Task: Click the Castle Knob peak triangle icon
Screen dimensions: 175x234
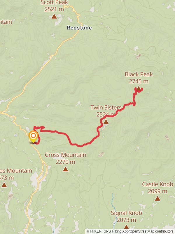Action: 157,199
